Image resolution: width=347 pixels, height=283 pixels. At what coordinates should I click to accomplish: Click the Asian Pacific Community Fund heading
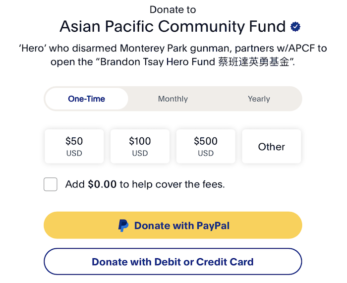(173, 27)
